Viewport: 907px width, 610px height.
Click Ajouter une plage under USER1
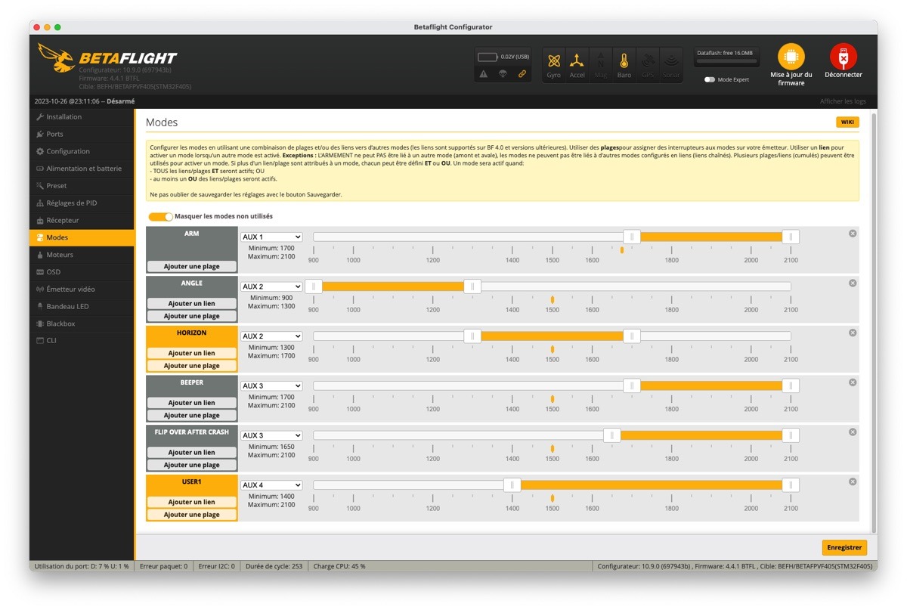click(x=192, y=515)
